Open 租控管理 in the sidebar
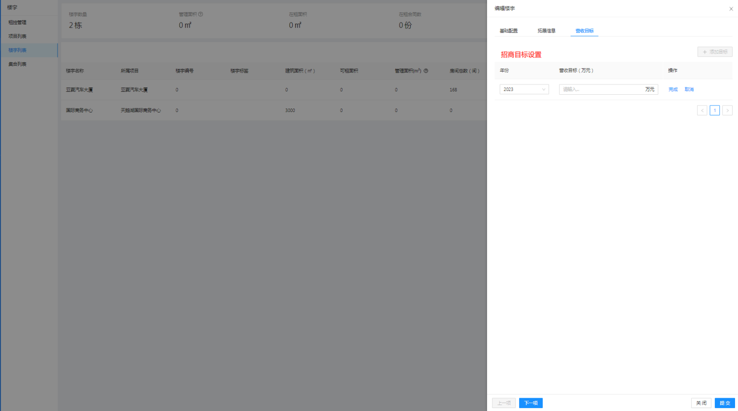The width and height of the screenshot is (738, 411). [x=18, y=23]
